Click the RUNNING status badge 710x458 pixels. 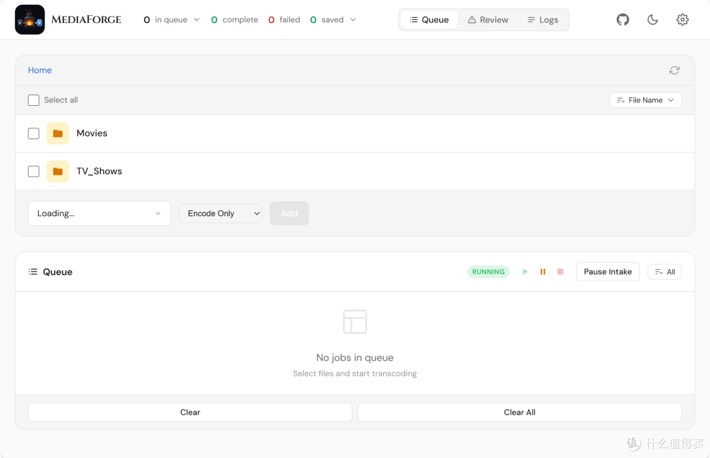pos(488,271)
